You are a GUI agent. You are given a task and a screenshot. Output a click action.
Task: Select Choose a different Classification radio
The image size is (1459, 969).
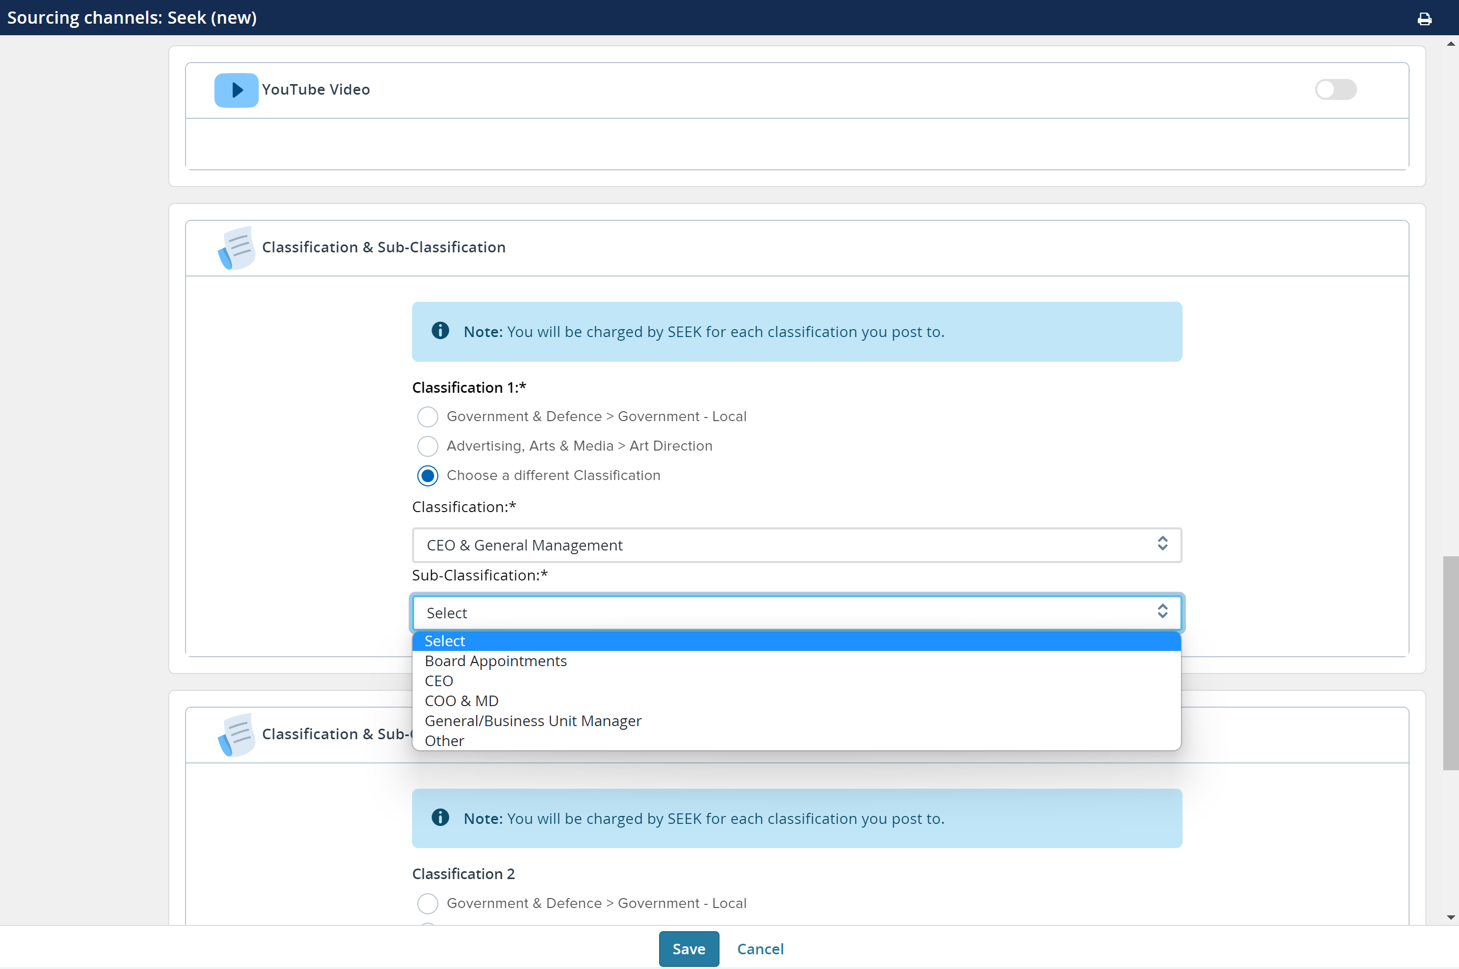pyautogui.click(x=427, y=476)
